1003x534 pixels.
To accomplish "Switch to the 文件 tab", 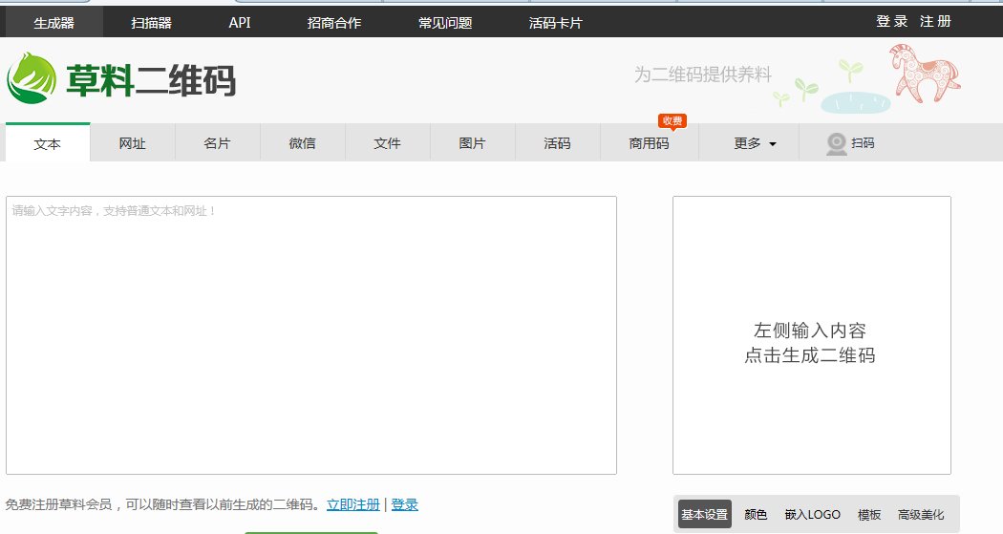I will point(387,143).
